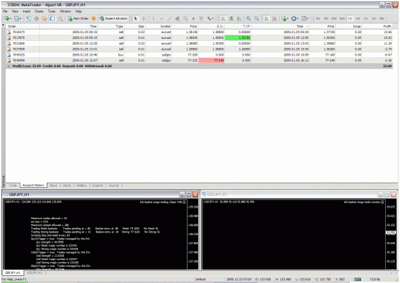Switch to the Mailbox terminal tab
The image size is (400, 283).
click(82, 185)
